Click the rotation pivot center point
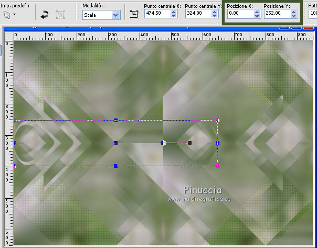Image resolution: width=317 pixels, height=248 pixels. (x=163, y=143)
